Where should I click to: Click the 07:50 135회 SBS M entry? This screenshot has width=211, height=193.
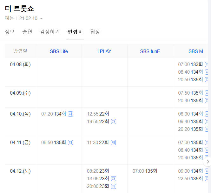(190, 93)
